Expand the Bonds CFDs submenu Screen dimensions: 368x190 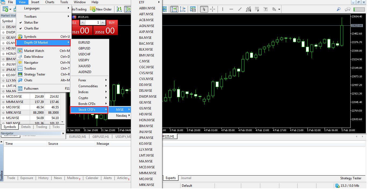(x=89, y=104)
